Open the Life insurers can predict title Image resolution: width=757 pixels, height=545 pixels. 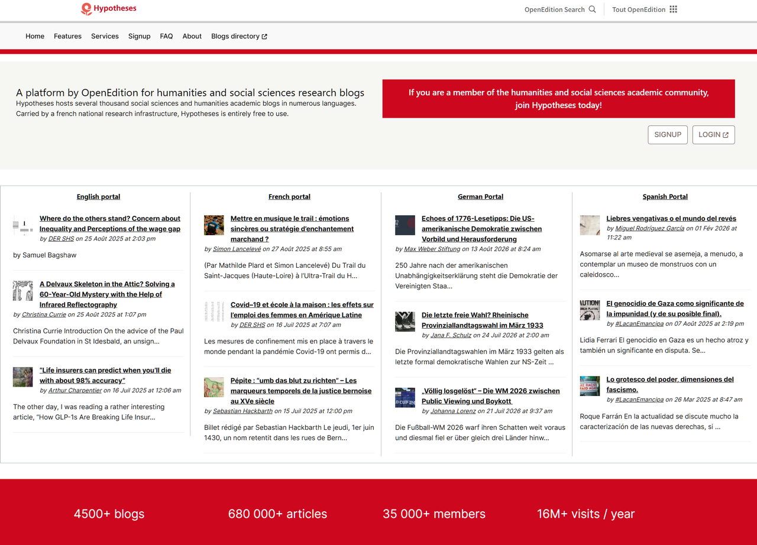[x=105, y=375]
